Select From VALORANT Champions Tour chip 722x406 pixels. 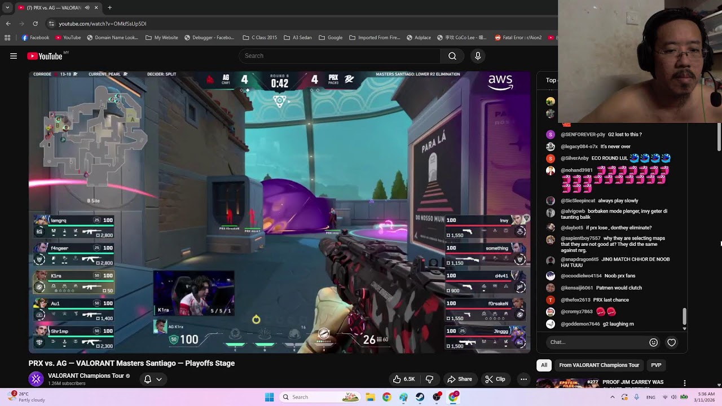coord(599,365)
